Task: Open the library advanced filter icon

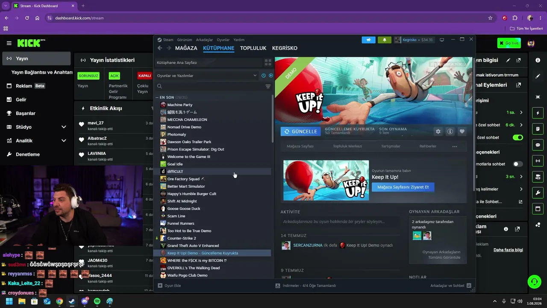Action: (268, 86)
